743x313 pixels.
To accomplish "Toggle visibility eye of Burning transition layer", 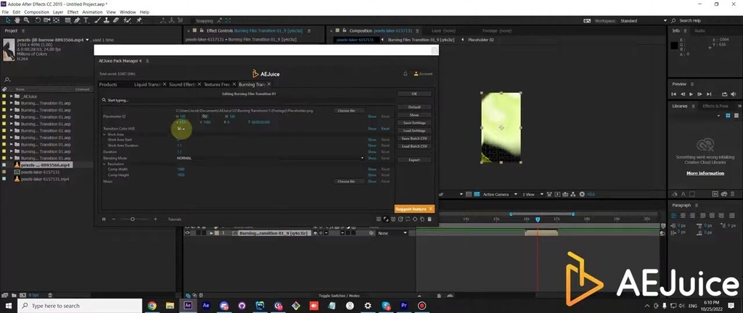I will click(187, 233).
